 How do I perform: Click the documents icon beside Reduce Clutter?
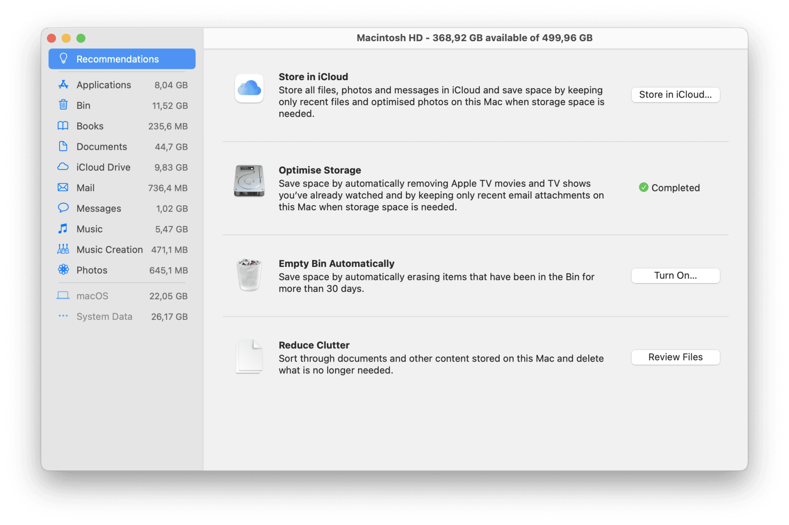[x=248, y=356]
